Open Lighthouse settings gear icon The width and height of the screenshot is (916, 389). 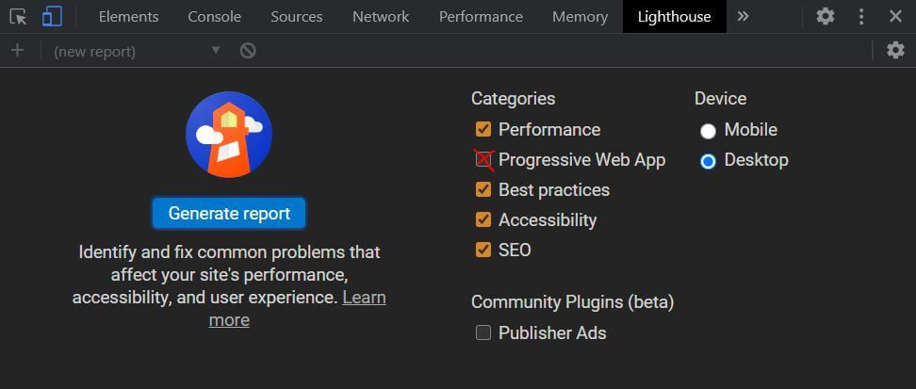pos(895,51)
